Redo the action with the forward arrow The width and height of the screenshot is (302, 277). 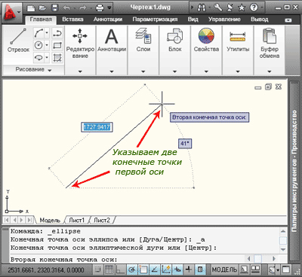point(82,8)
